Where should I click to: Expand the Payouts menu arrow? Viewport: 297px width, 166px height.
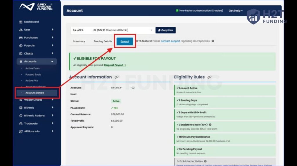(53, 46)
